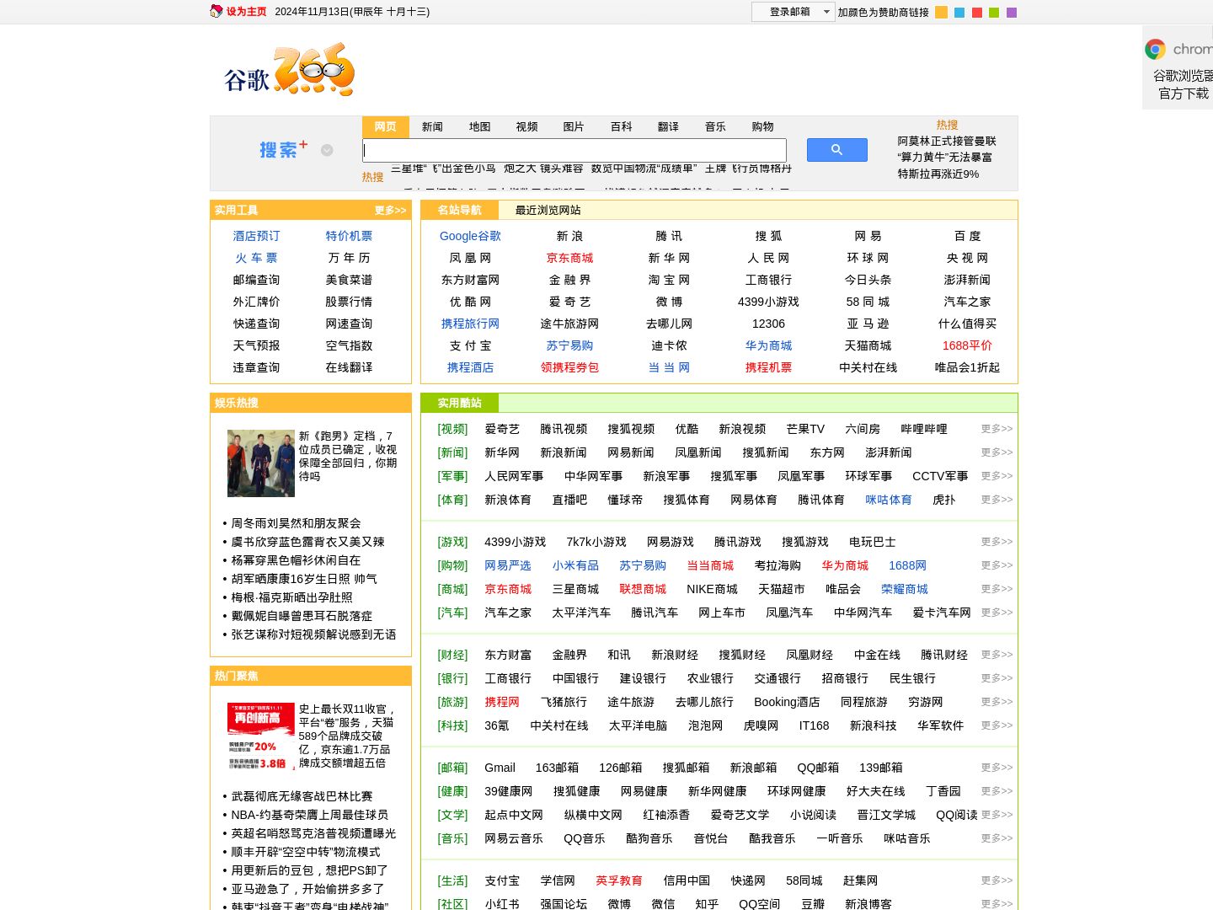The image size is (1213, 910).
Task: Select the 音乐 search tab
Action: pyautogui.click(x=716, y=126)
